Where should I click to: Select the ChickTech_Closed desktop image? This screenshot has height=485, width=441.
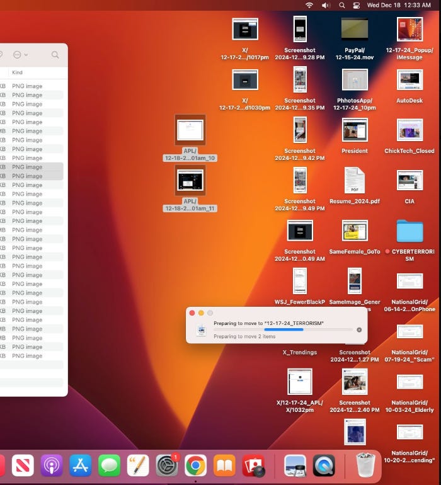[x=409, y=130]
